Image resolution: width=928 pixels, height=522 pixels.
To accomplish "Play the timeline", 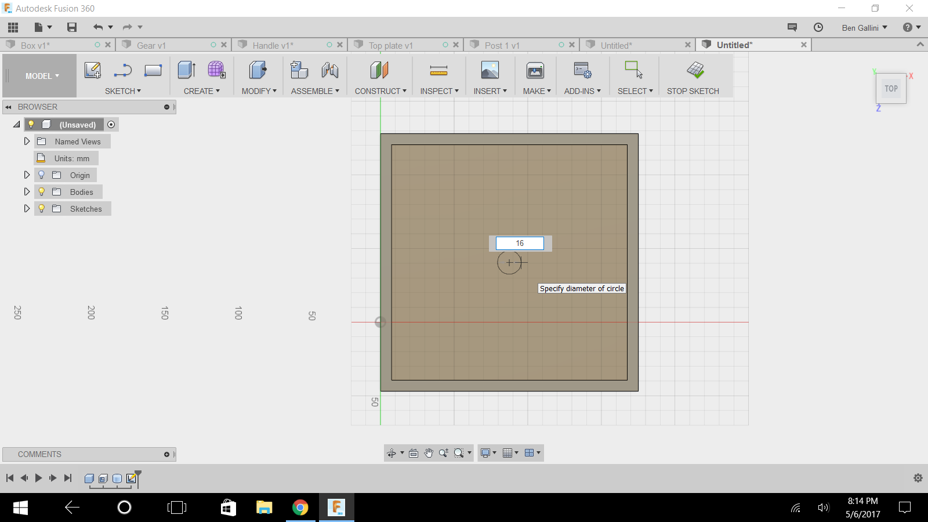I will tap(38, 478).
